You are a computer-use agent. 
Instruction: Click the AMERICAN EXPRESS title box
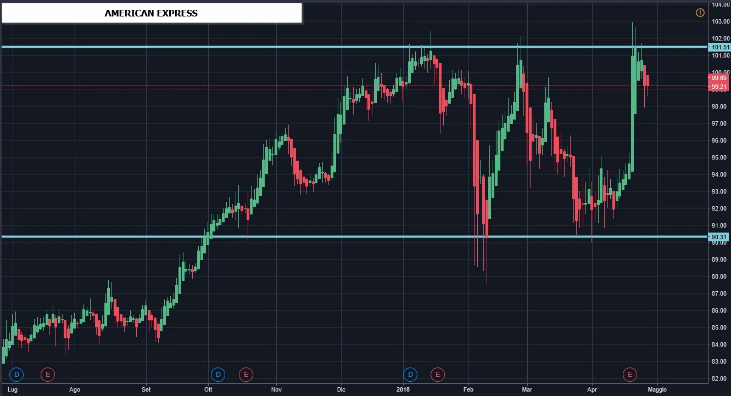pos(152,13)
